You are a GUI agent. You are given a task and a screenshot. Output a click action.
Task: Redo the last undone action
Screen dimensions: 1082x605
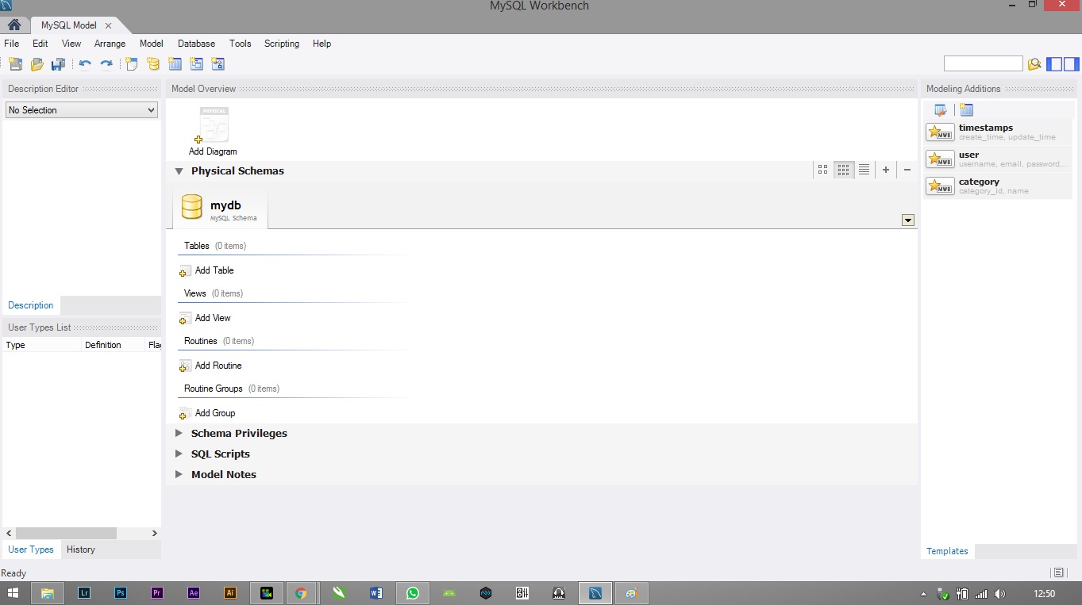(x=106, y=64)
